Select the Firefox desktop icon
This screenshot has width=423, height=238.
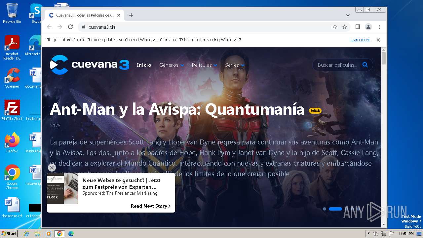click(x=12, y=142)
